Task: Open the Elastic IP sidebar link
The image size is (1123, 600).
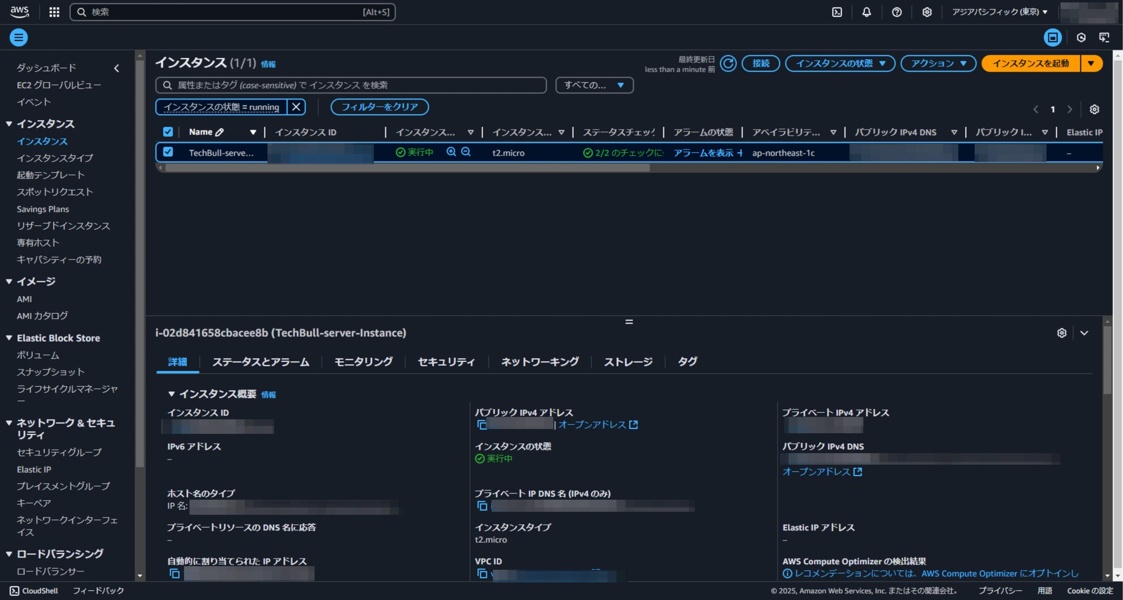Action: click(x=34, y=469)
